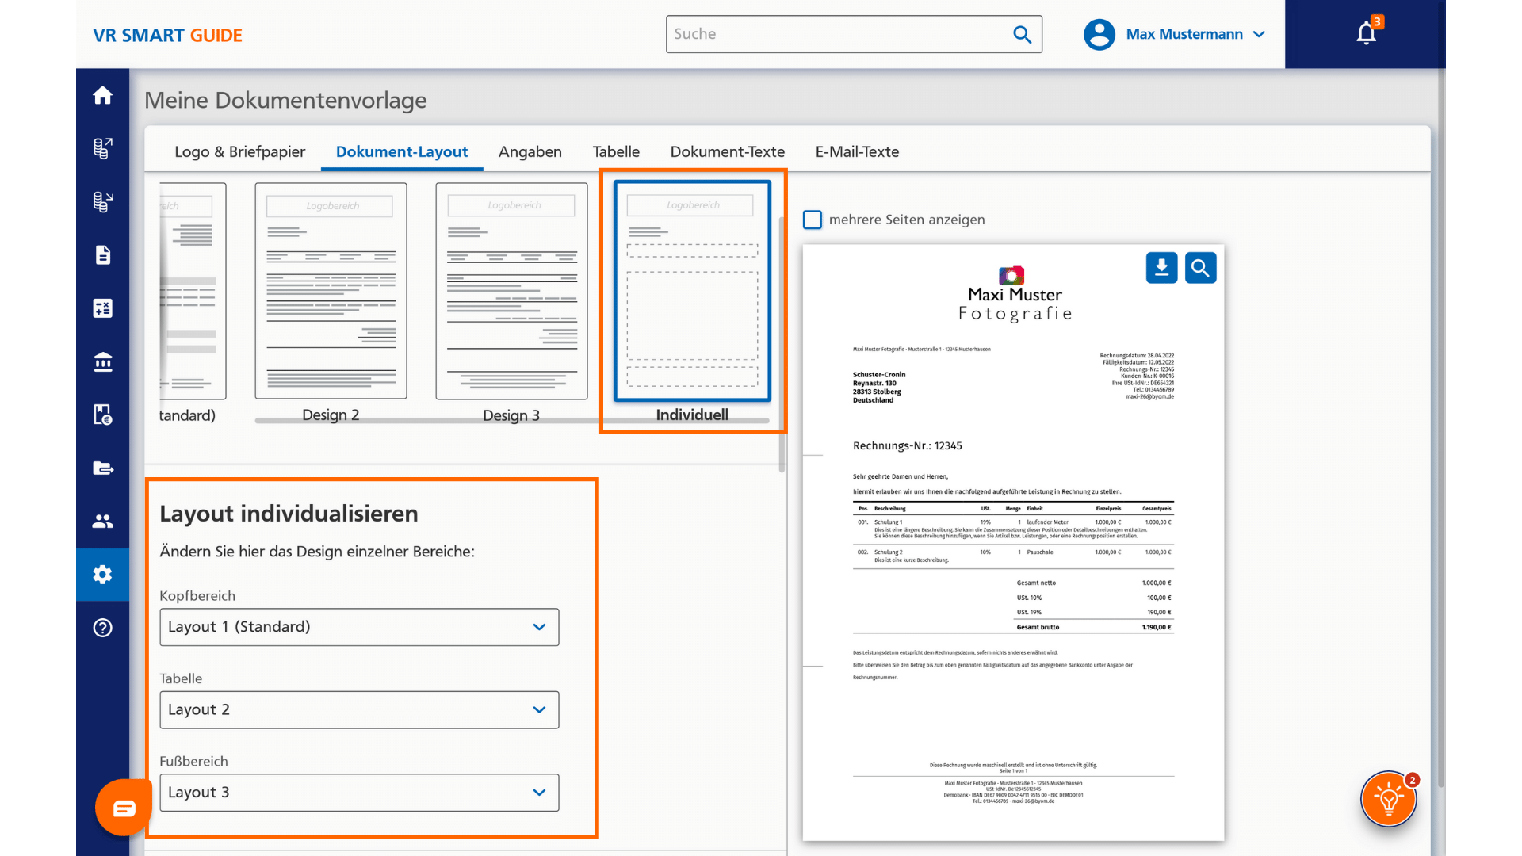Switch to the Logo & Briefpapier tab
The image size is (1522, 856).
(x=239, y=151)
